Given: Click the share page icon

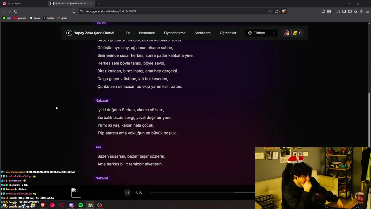Looking at the screenshot, I should 277,11.
